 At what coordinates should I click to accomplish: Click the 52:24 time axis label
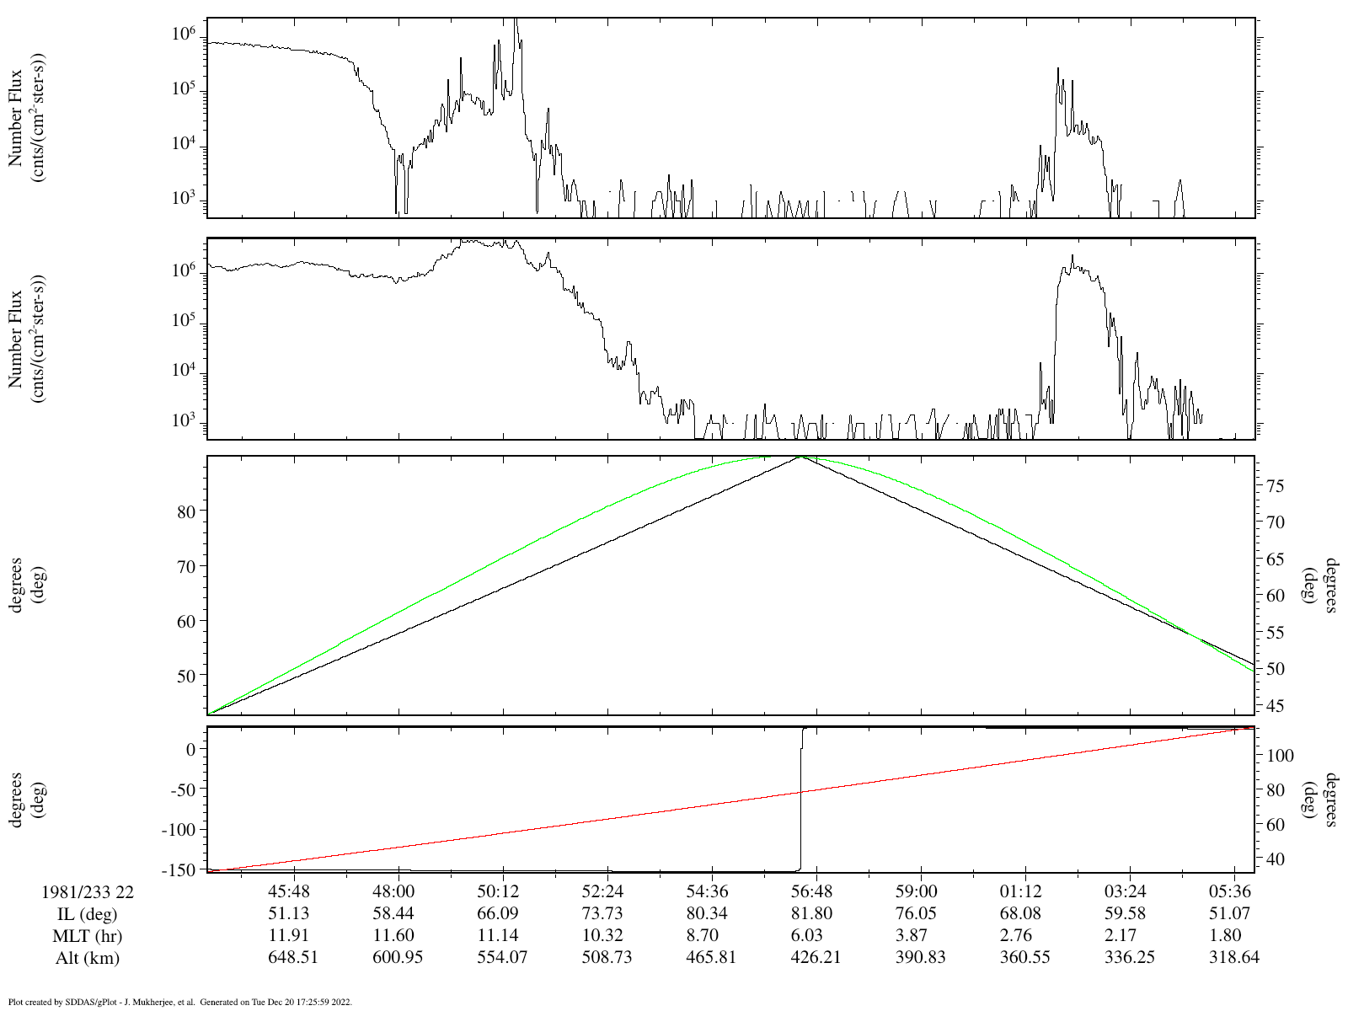[602, 891]
